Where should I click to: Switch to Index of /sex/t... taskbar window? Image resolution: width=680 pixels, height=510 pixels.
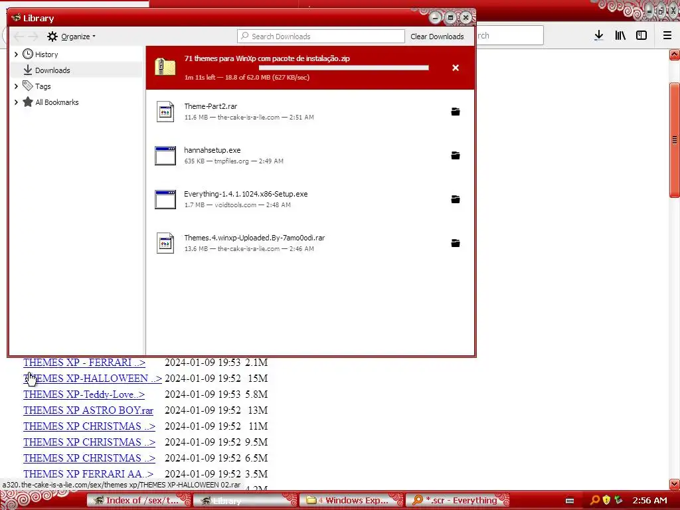click(139, 501)
